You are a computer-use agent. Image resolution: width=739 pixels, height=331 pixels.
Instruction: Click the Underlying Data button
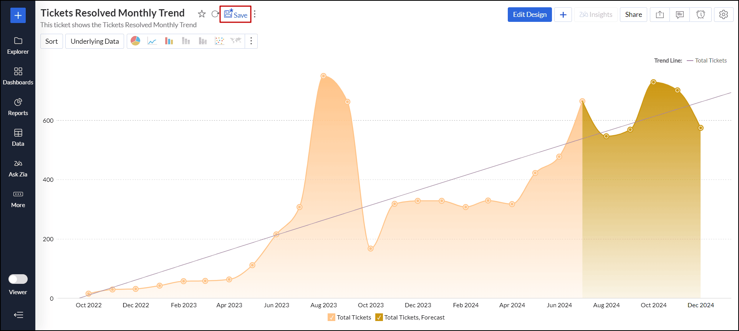point(94,41)
